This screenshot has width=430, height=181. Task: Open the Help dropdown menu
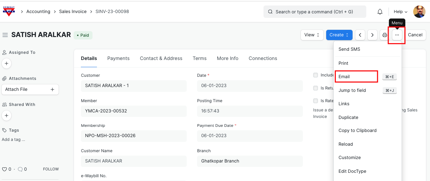click(400, 12)
